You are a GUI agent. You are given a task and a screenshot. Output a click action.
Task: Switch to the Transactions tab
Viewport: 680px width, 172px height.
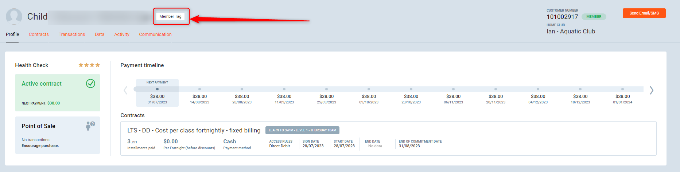[72, 34]
